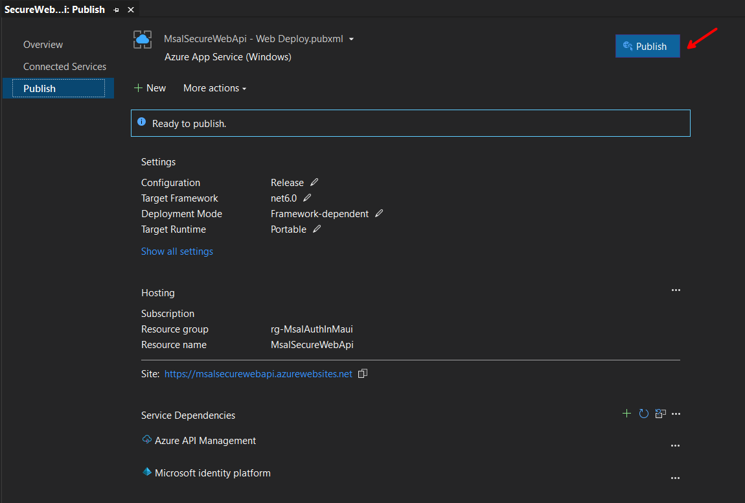
Task: Click the Resource group label
Action: 175,329
